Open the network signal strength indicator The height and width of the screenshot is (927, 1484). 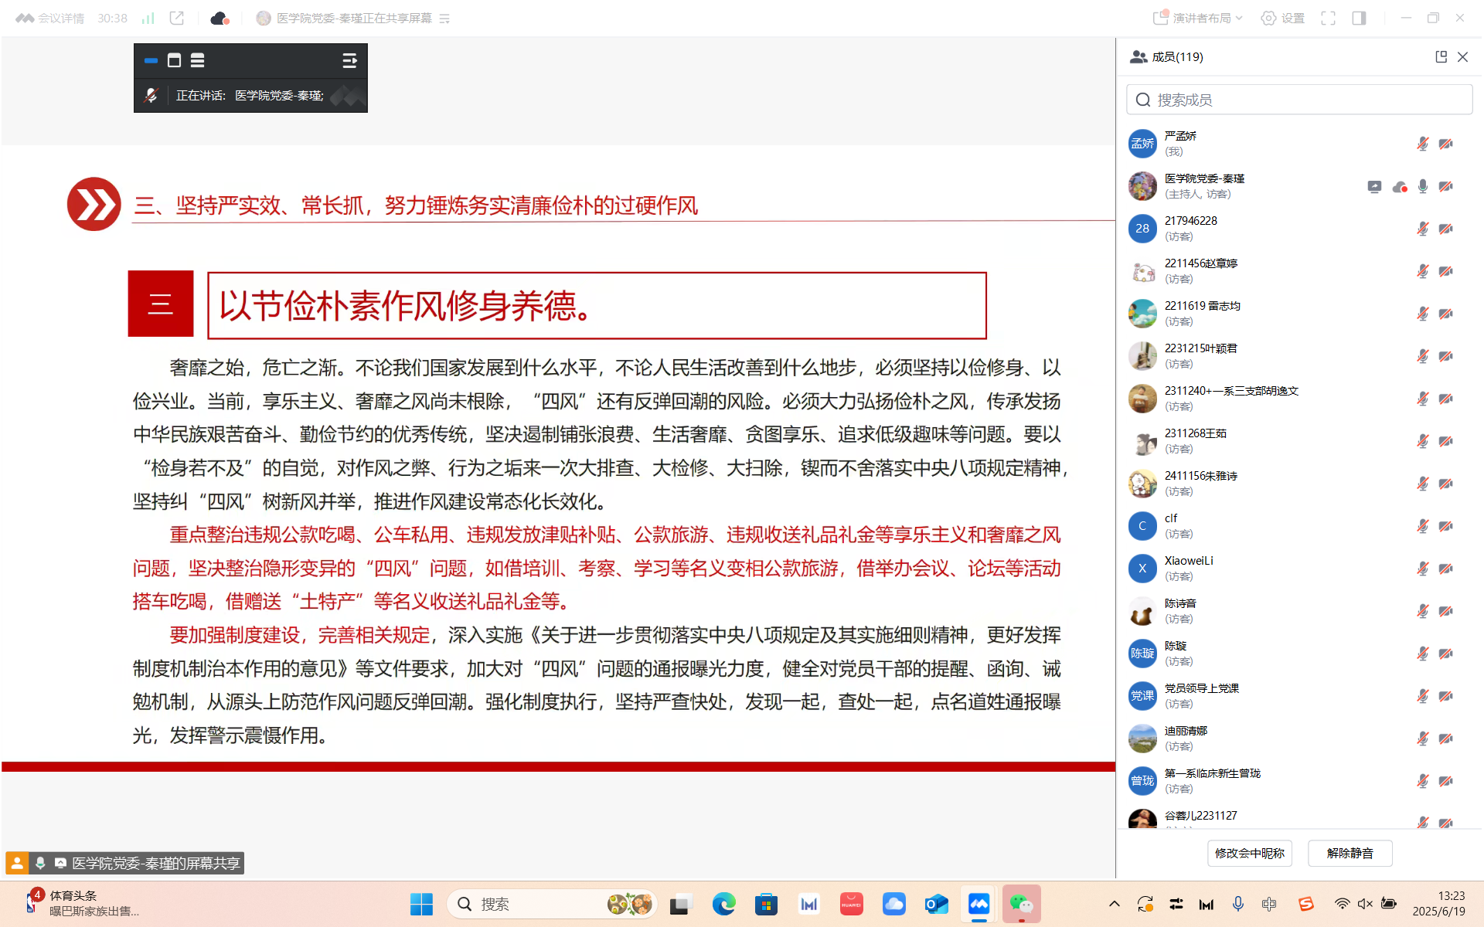(x=148, y=18)
